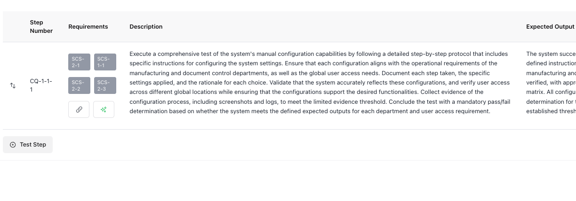Click the Requirements column header
This screenshot has width=576, height=201.
88,27
